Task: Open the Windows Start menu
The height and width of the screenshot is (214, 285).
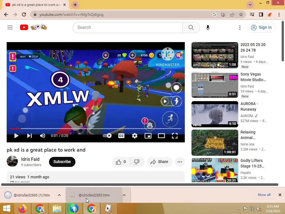Action: point(7,208)
